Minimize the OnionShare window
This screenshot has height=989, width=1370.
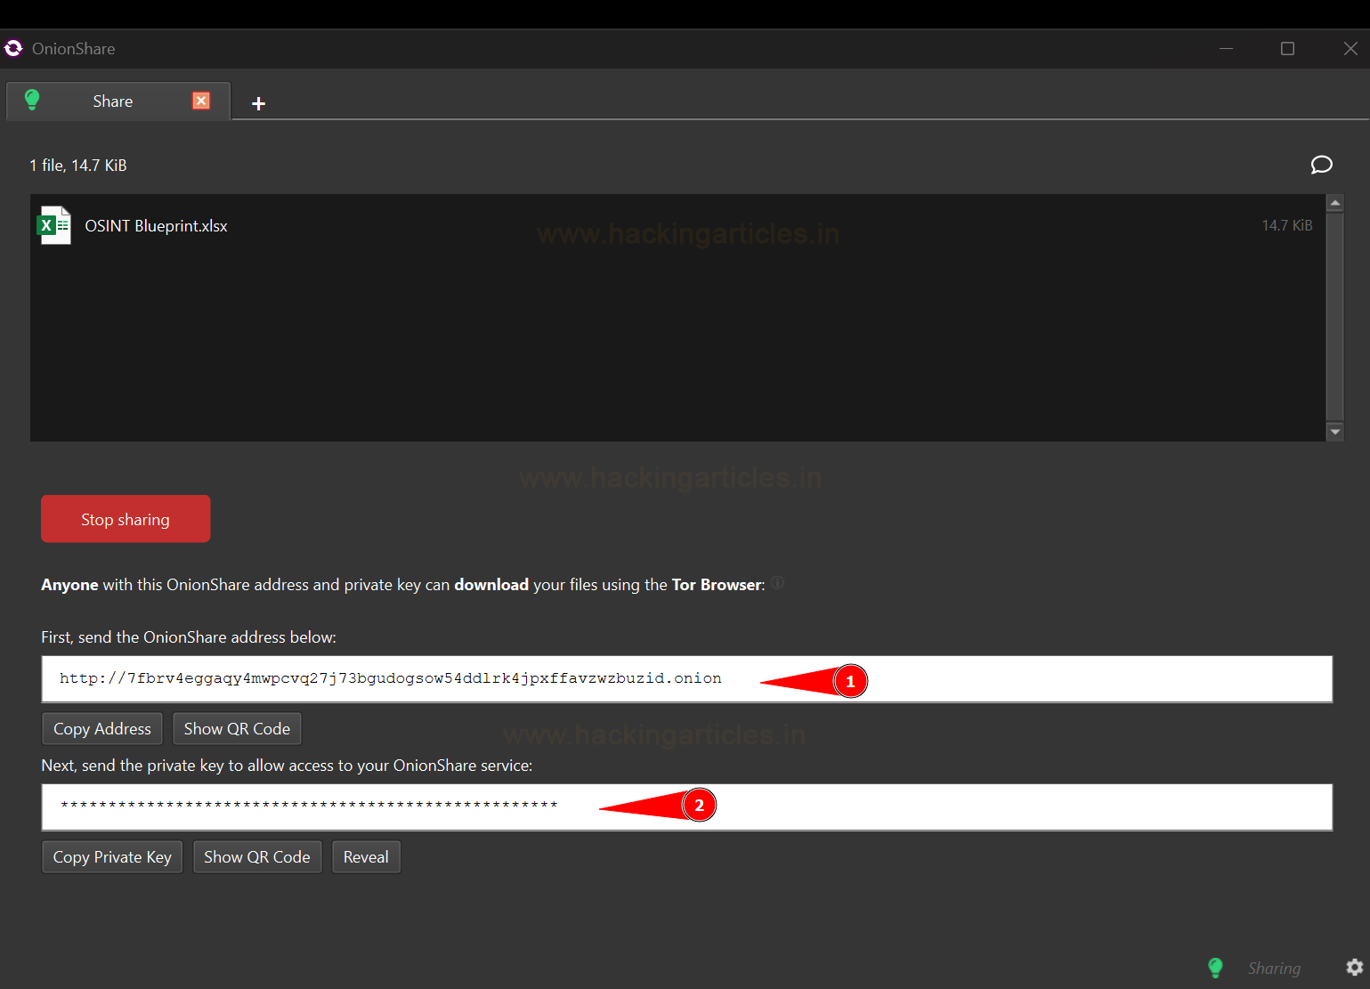pyautogui.click(x=1226, y=48)
